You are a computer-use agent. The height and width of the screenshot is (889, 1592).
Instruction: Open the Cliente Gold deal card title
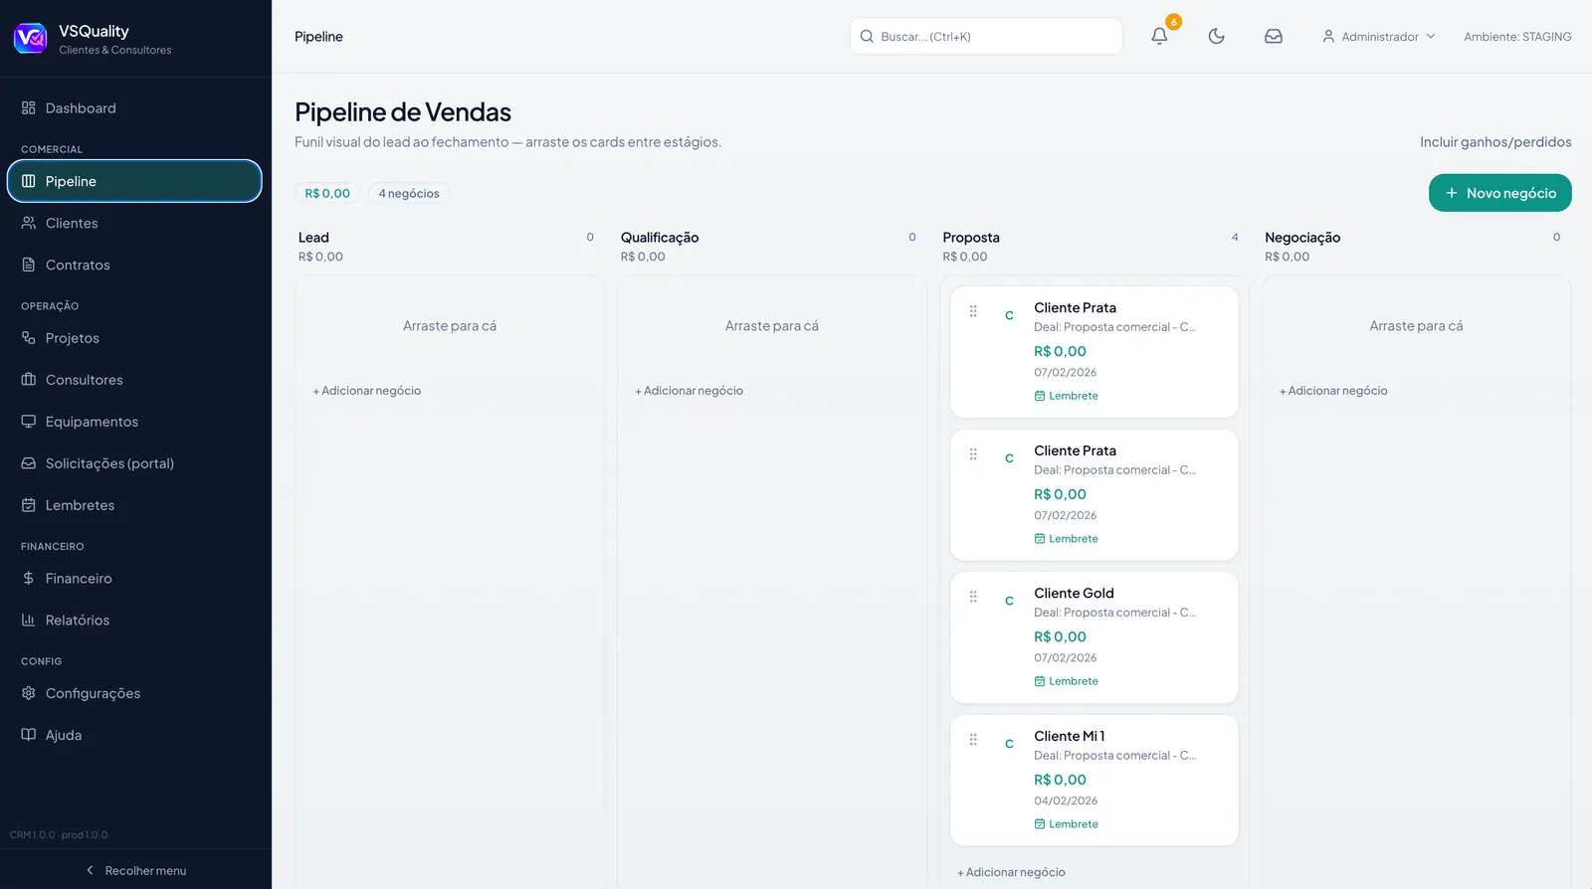click(1074, 594)
